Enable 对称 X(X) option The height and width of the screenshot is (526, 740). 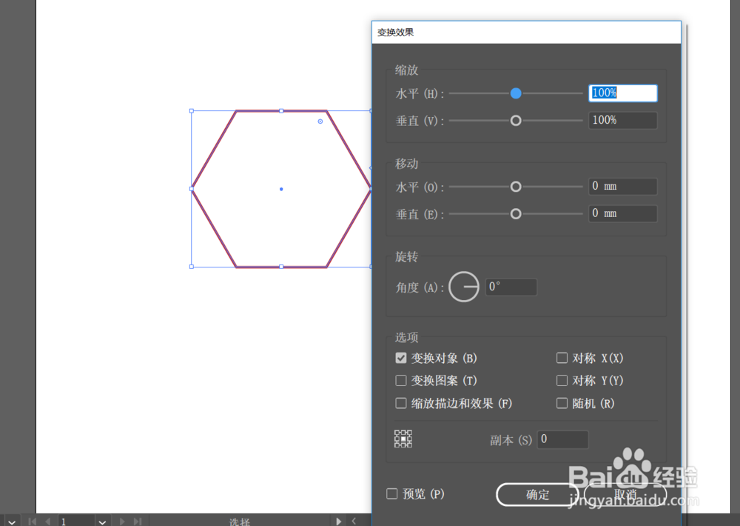[562, 358]
